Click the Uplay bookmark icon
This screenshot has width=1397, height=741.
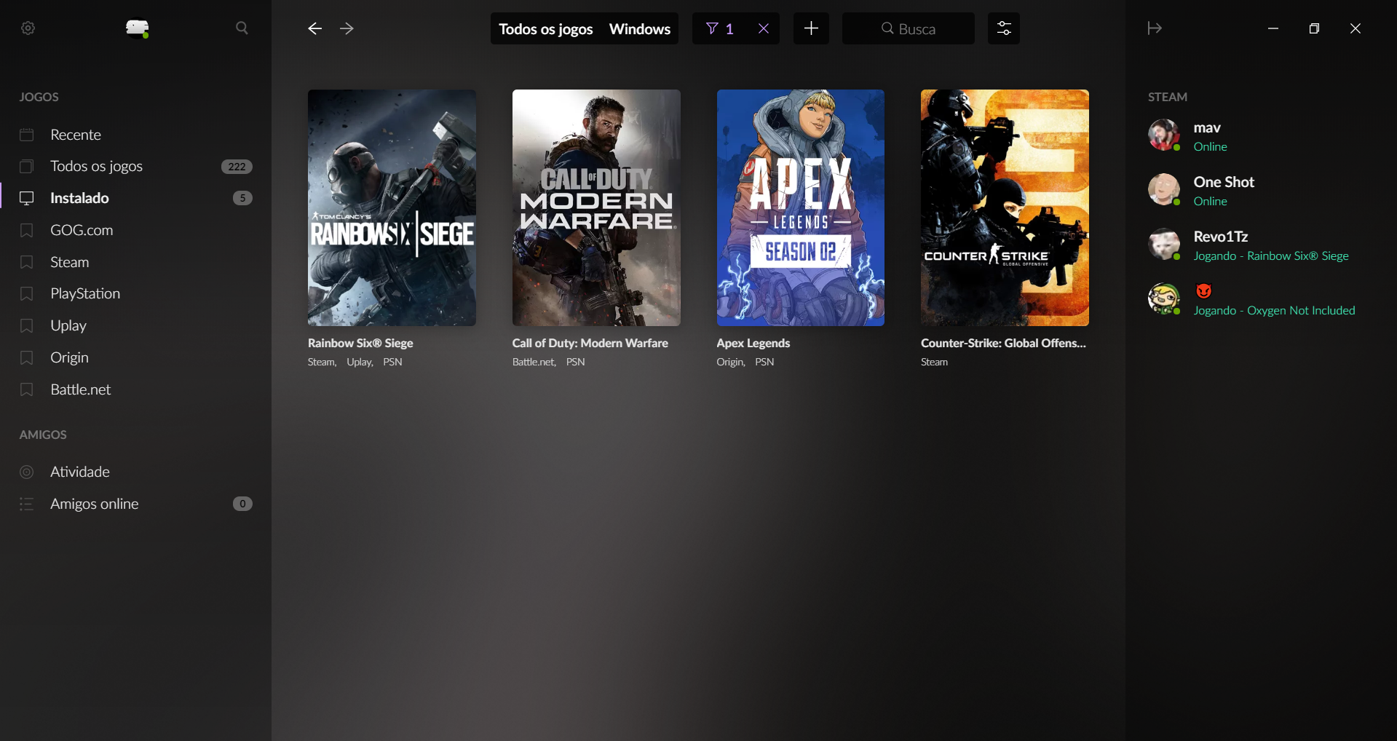point(27,325)
